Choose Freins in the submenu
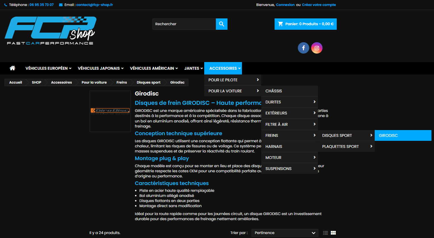 [290, 135]
